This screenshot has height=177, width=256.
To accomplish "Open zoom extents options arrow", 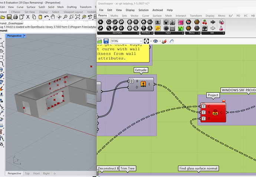I will pos(151,41).
